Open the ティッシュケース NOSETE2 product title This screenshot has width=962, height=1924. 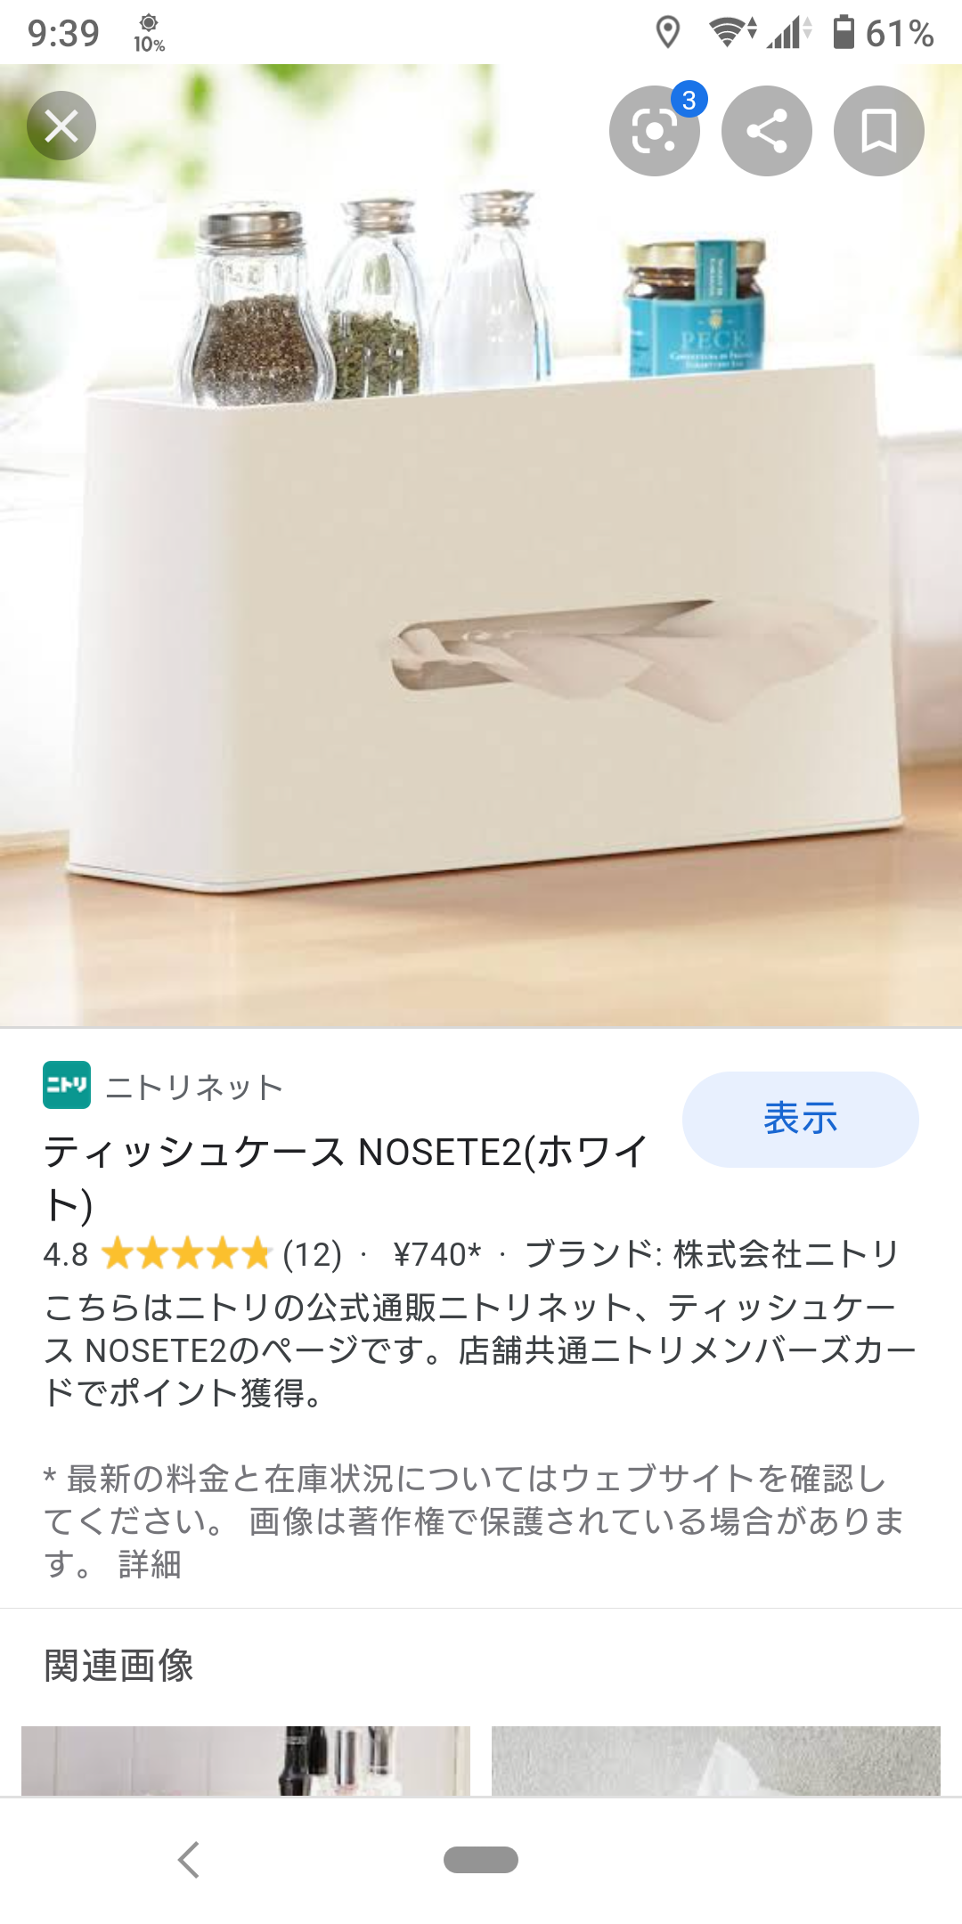pos(346,1178)
